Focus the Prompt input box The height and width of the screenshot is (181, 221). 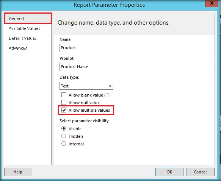133,67
